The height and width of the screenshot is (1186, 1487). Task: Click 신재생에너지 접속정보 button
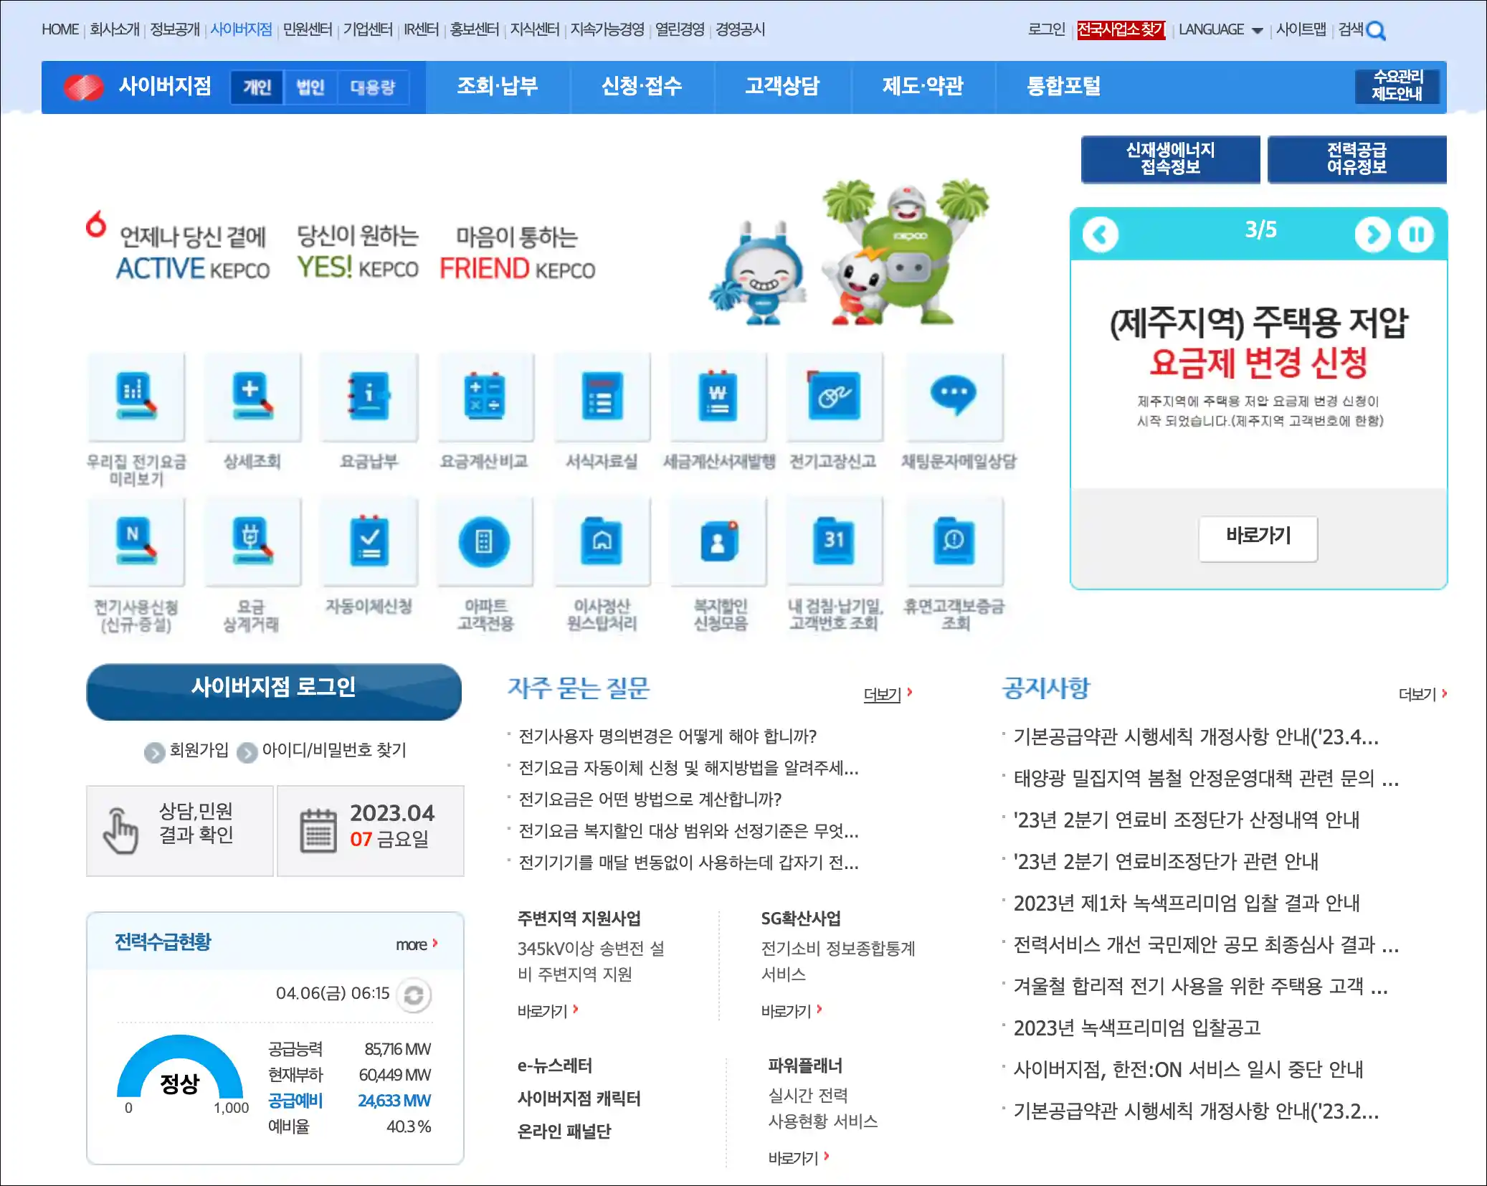tap(1170, 159)
